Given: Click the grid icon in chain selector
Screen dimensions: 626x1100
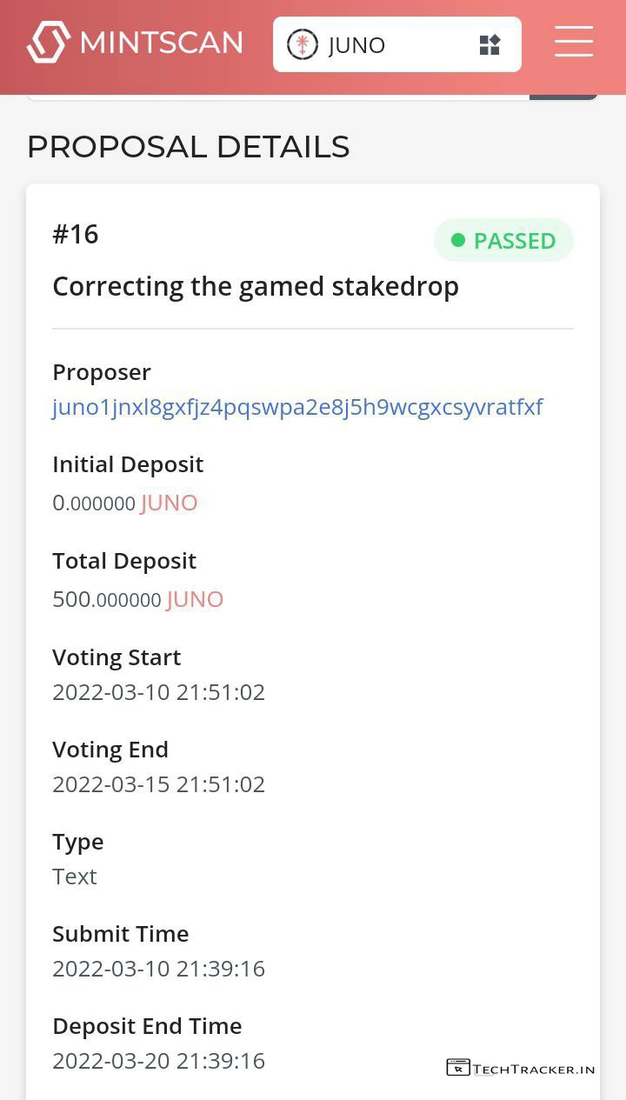Looking at the screenshot, I should click(489, 45).
